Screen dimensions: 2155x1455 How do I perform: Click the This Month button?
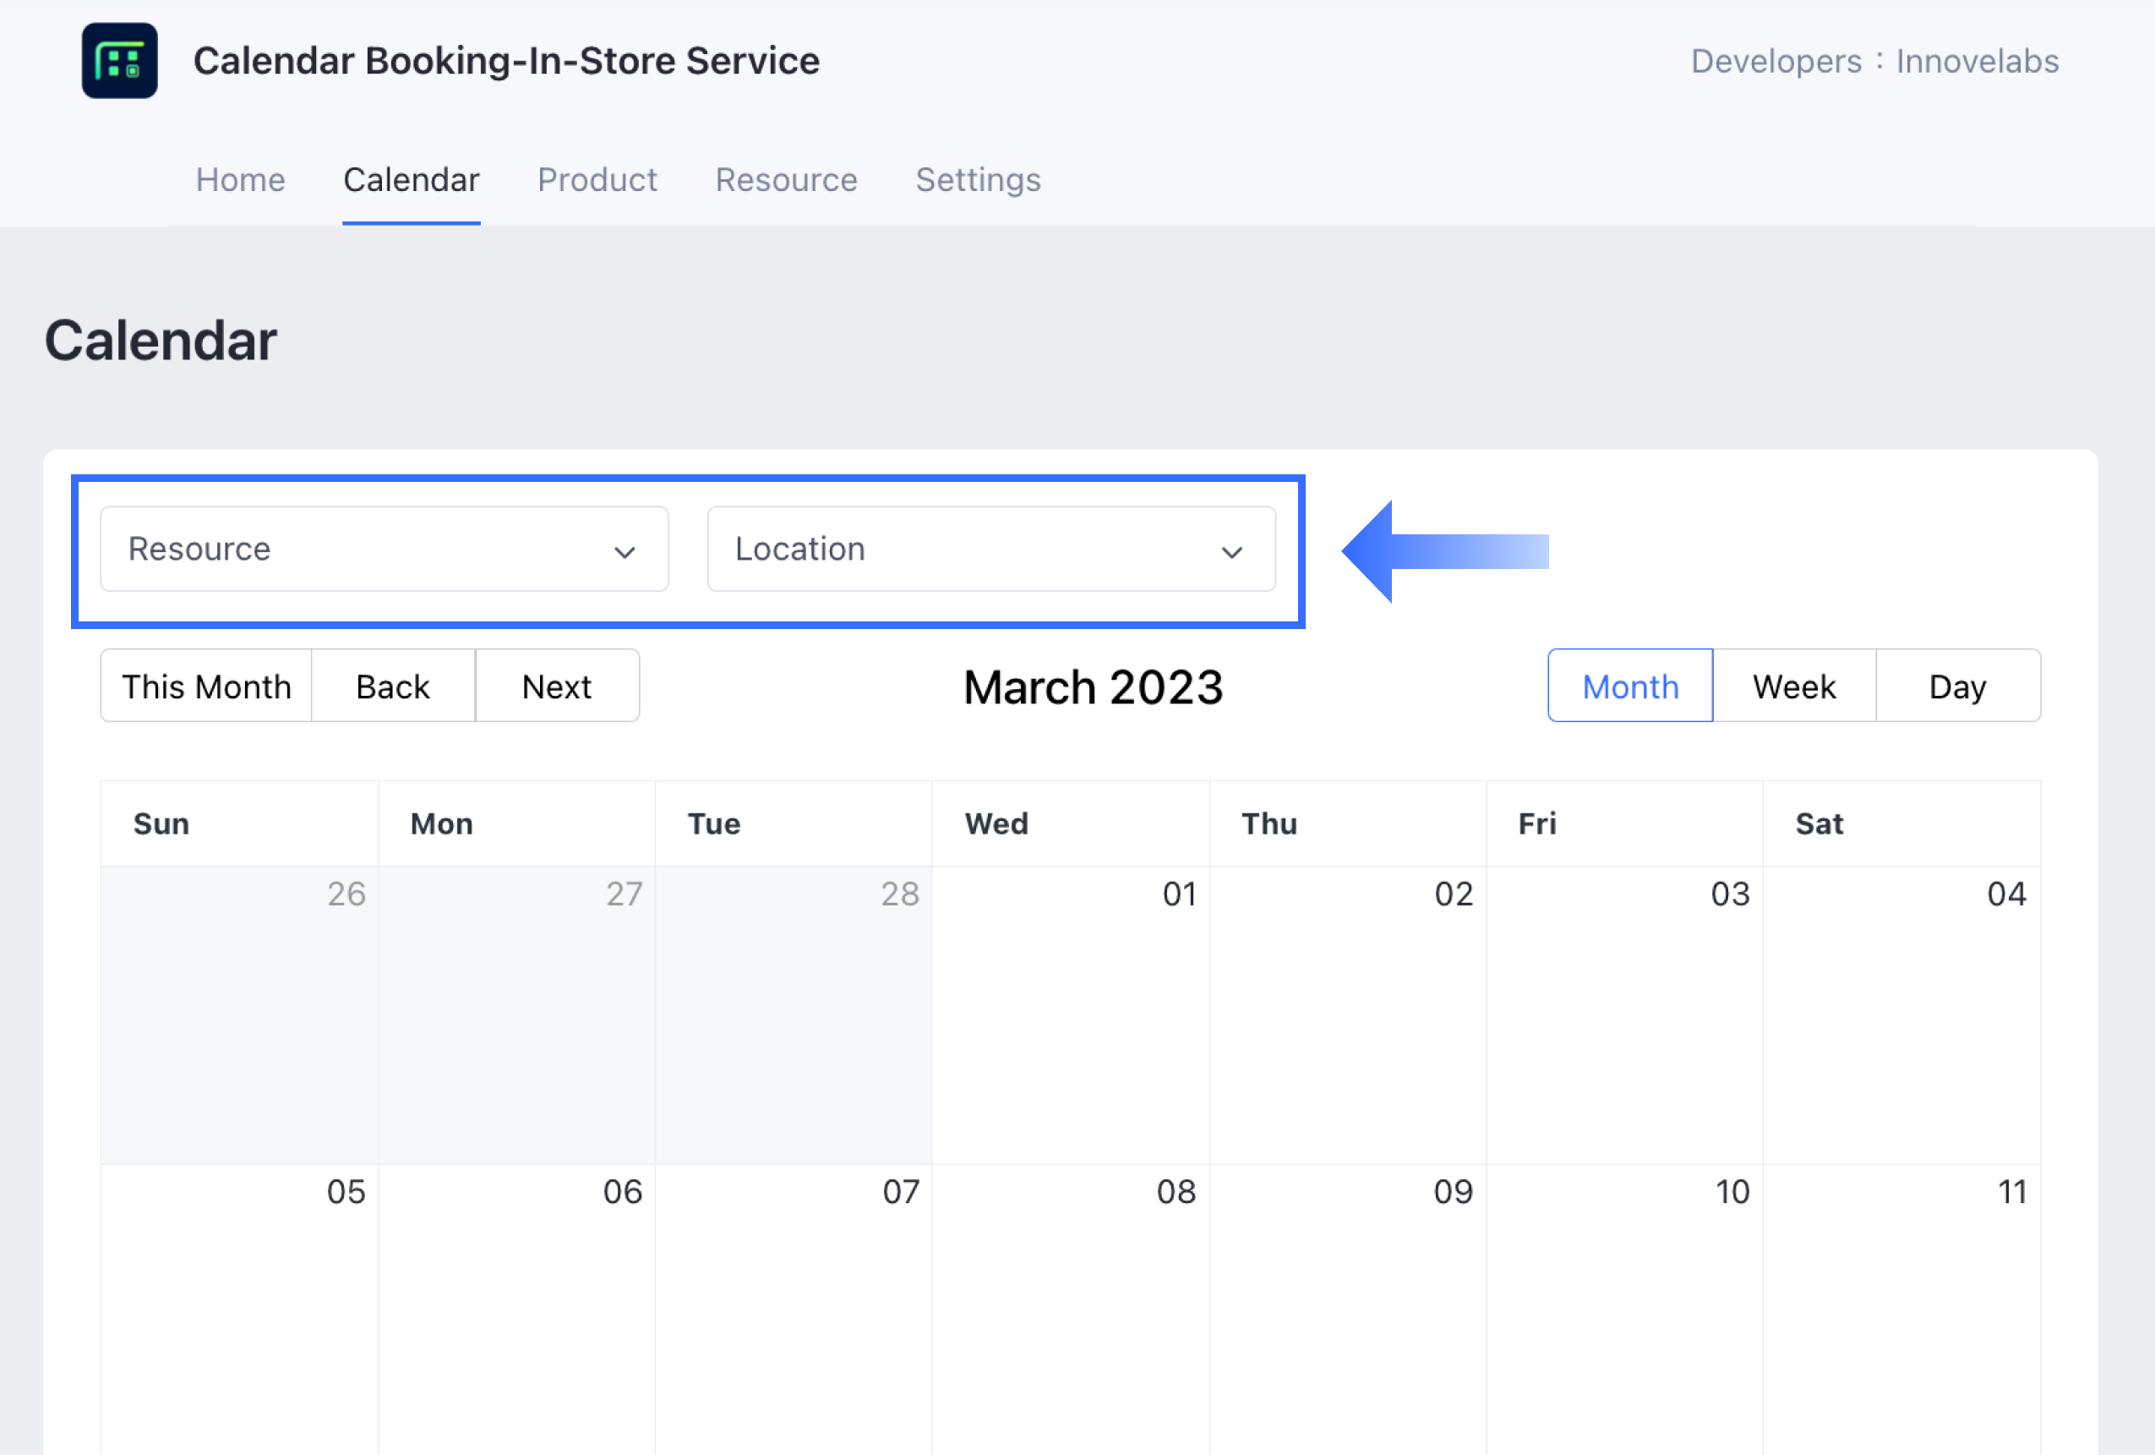[206, 686]
